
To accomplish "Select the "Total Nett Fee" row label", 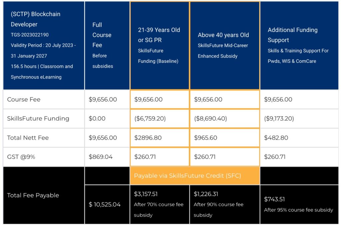I will (x=28, y=138).
